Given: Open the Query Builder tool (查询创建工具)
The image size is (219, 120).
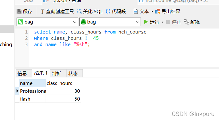Looking at the screenshot, I should click(x=57, y=11).
